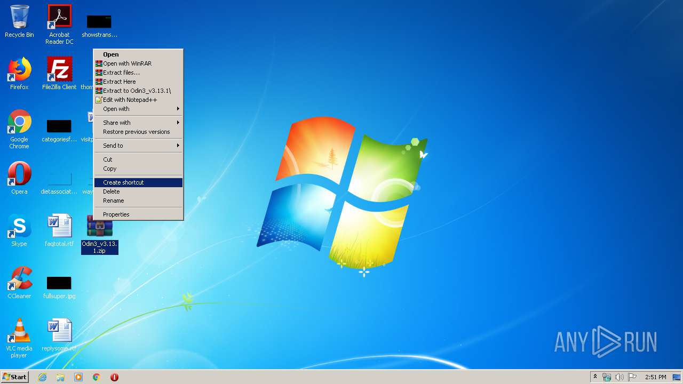Screen dimensions: 683x384
Task: Select the Acrobat Reader DC icon
Action: point(59,25)
